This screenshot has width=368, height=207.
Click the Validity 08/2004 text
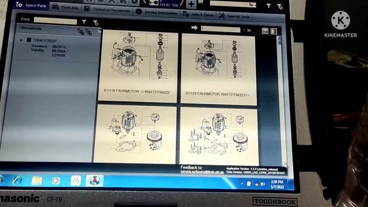49,51
